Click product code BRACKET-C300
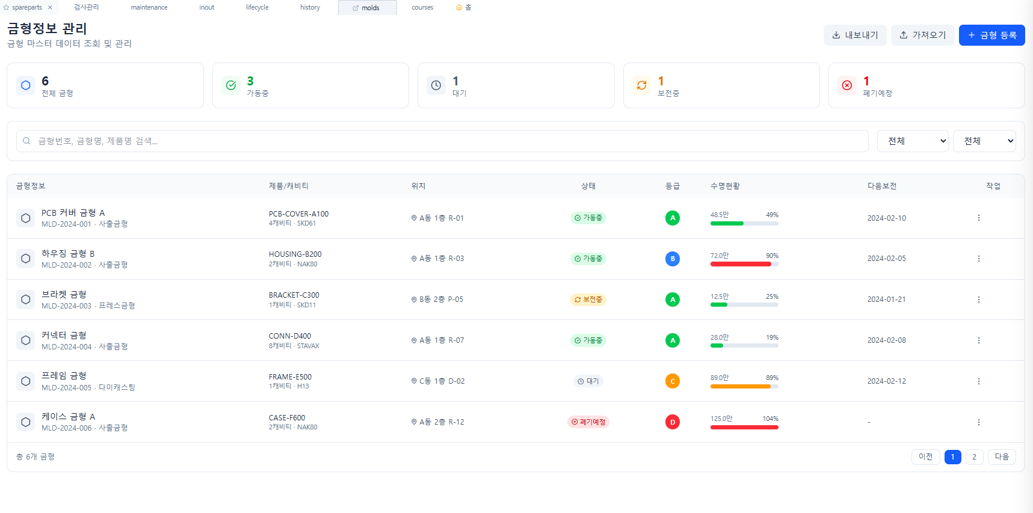Image resolution: width=1033 pixels, height=513 pixels. pyautogui.click(x=294, y=295)
